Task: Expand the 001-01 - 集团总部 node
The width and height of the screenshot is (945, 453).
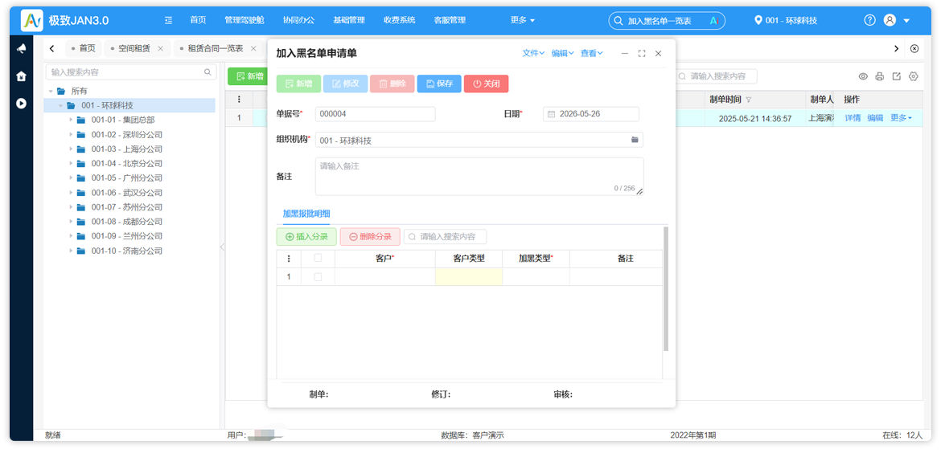Action: click(71, 120)
